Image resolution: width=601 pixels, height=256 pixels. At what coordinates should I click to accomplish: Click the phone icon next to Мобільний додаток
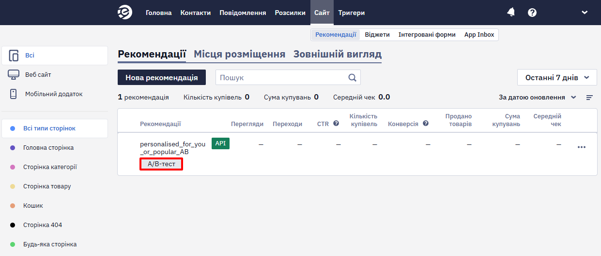[x=14, y=94]
